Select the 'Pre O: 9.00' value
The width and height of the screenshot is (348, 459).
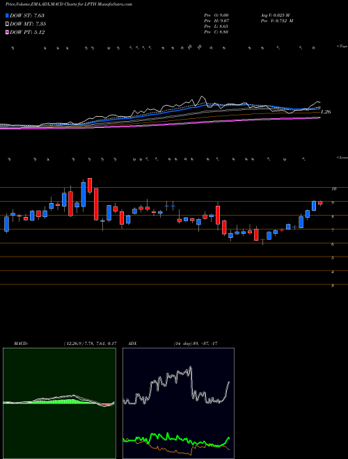pos(216,15)
